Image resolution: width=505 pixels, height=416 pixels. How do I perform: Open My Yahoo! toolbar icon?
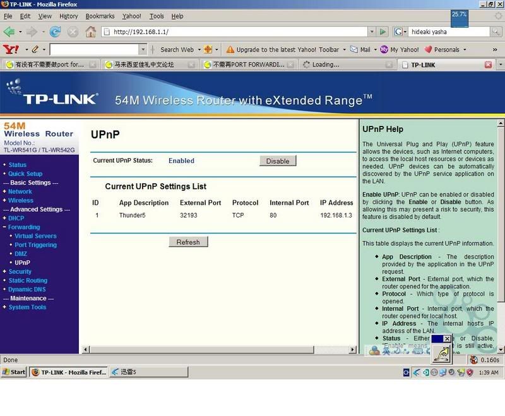coord(384,50)
